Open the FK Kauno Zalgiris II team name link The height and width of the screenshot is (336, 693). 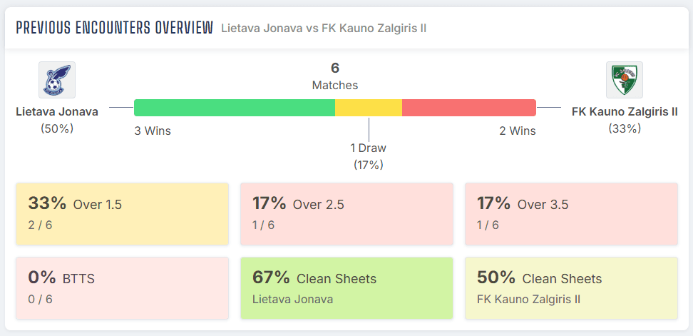pyautogui.click(x=625, y=112)
